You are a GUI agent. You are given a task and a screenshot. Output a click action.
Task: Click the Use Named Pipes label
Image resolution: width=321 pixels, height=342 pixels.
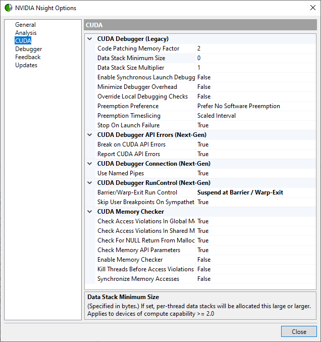coord(121,173)
